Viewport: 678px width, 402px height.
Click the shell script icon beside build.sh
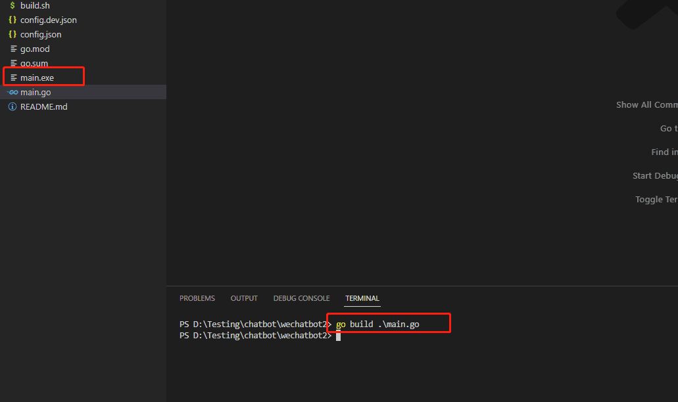(12, 5)
